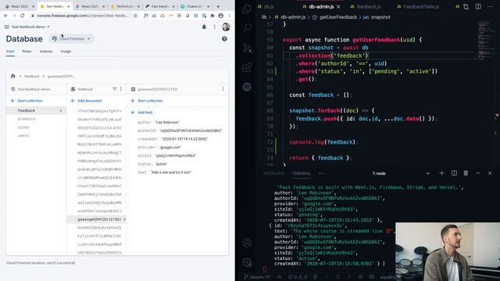Open the Firebase console overflow menu

(x=215, y=27)
